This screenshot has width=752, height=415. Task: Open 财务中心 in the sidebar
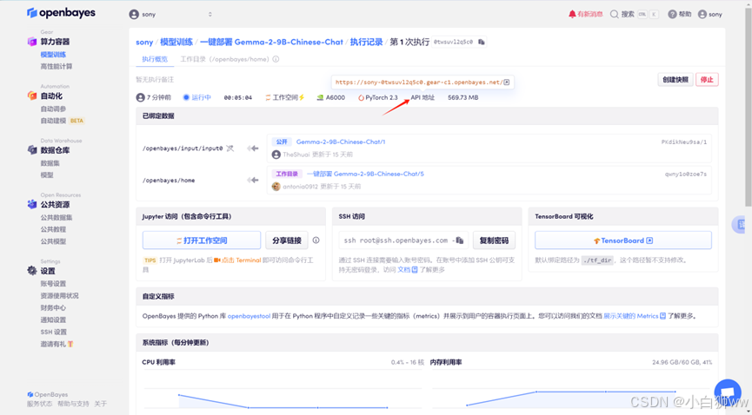[53, 307]
